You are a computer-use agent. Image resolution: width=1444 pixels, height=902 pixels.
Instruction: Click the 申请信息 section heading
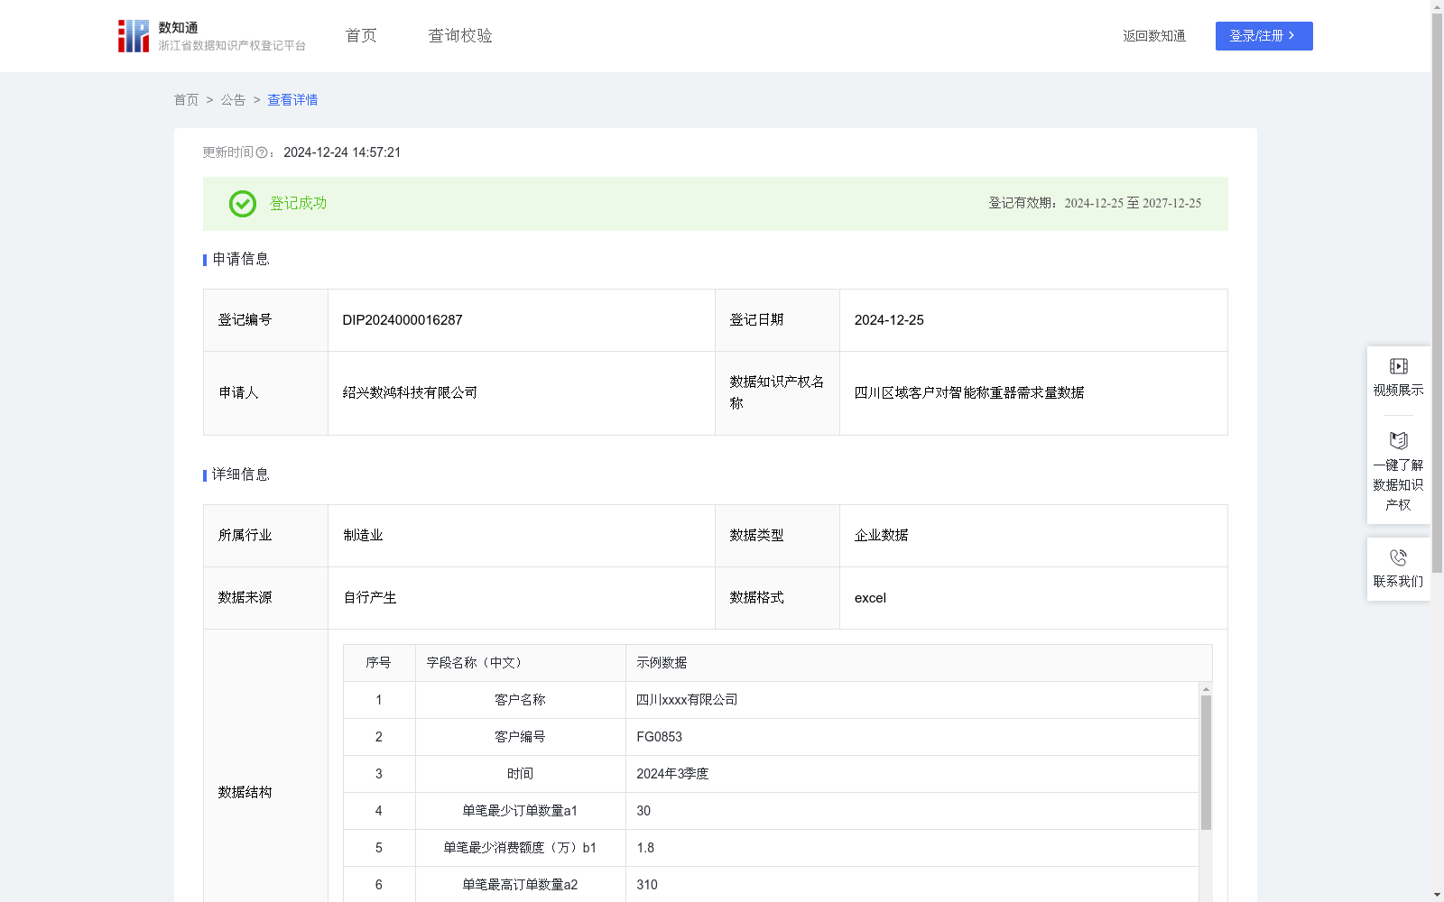click(x=241, y=259)
